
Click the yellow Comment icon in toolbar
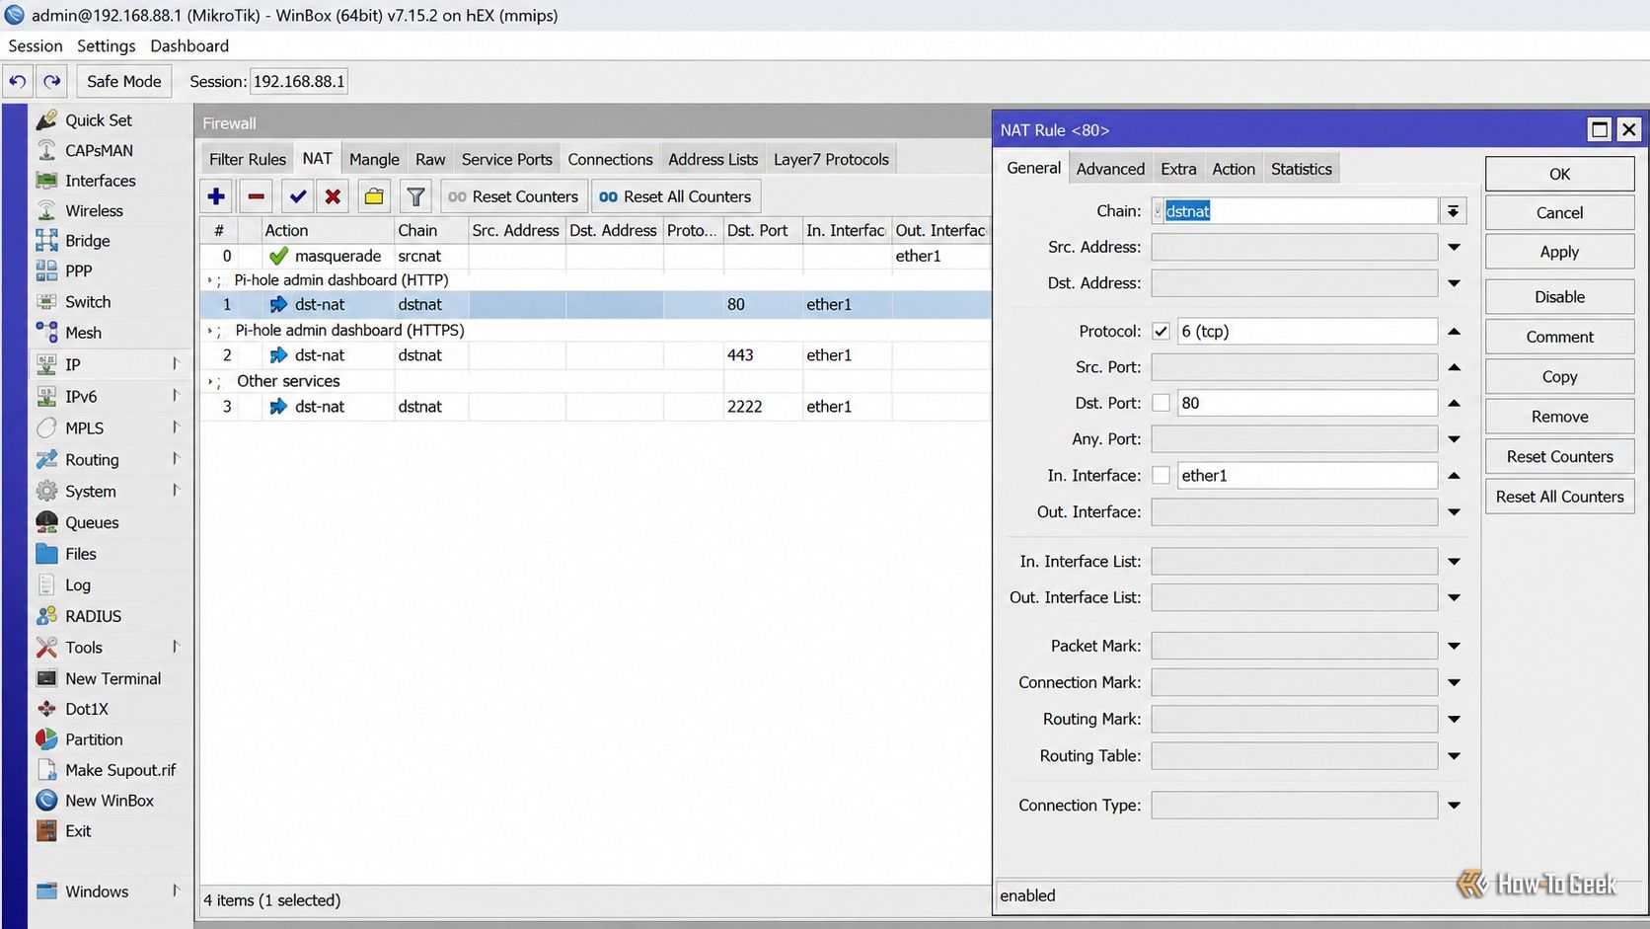coord(374,196)
